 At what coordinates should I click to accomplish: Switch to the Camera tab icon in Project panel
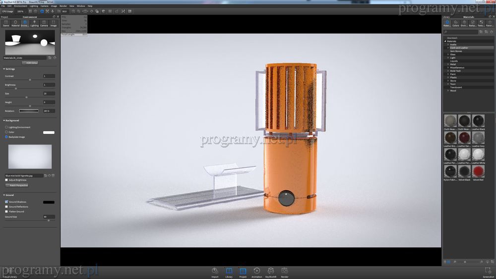point(44,23)
